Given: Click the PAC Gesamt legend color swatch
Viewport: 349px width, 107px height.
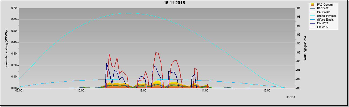Looking at the screenshot, I should click(312, 5).
